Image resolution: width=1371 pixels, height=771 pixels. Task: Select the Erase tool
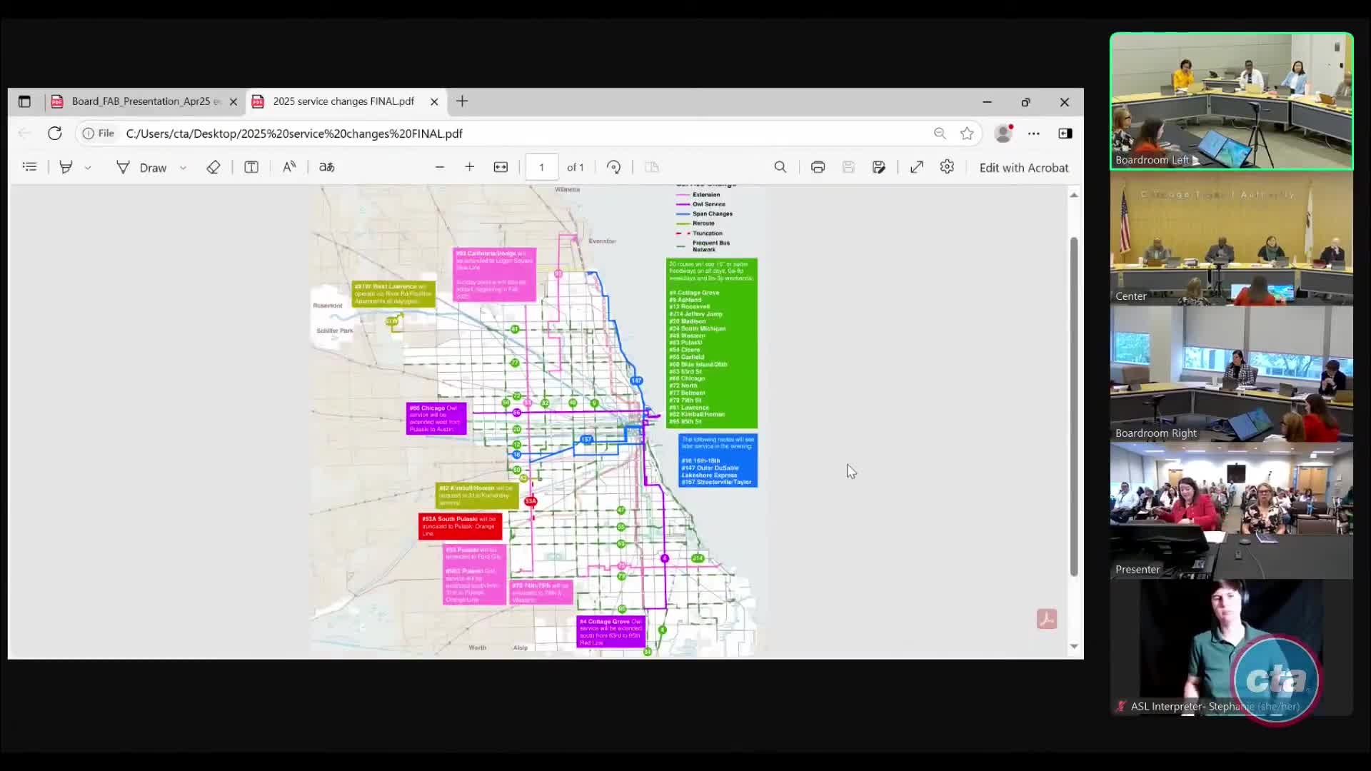tap(213, 167)
